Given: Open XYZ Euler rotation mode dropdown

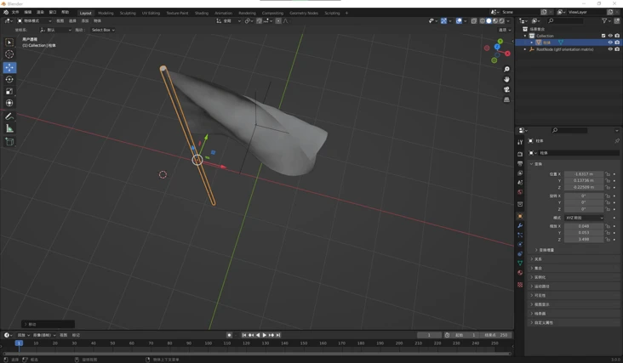Looking at the screenshot, I should pos(584,218).
